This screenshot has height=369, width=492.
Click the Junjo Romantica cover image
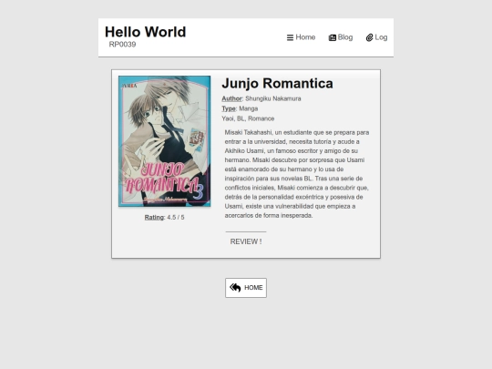[x=164, y=141]
